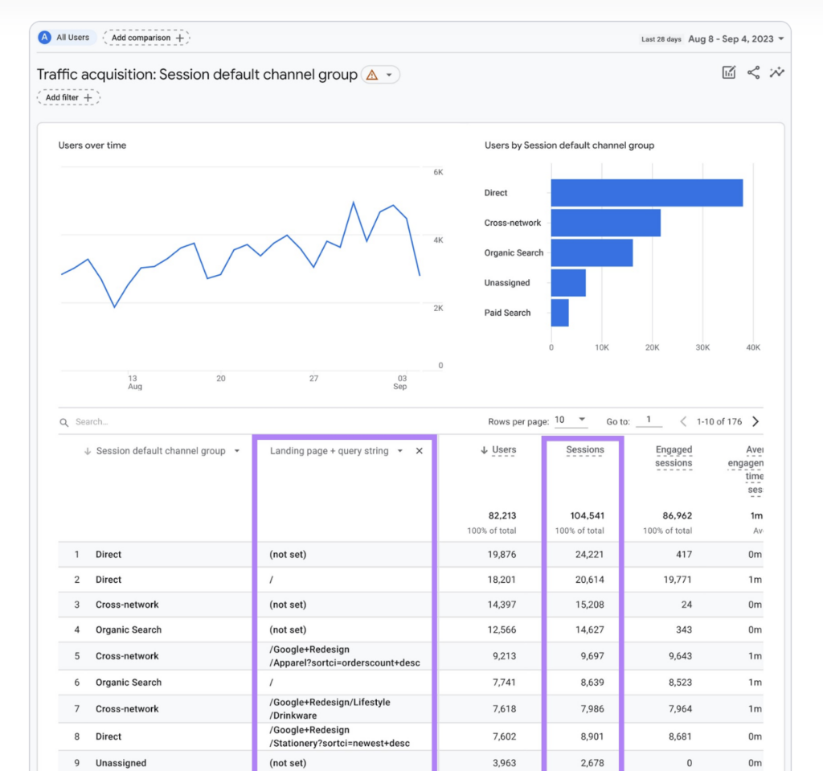
Task: Open the date range dropdown
Action: 736,39
